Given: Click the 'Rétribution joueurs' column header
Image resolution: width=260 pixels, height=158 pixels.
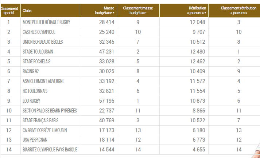Looking at the screenshot, I should [197, 11].
